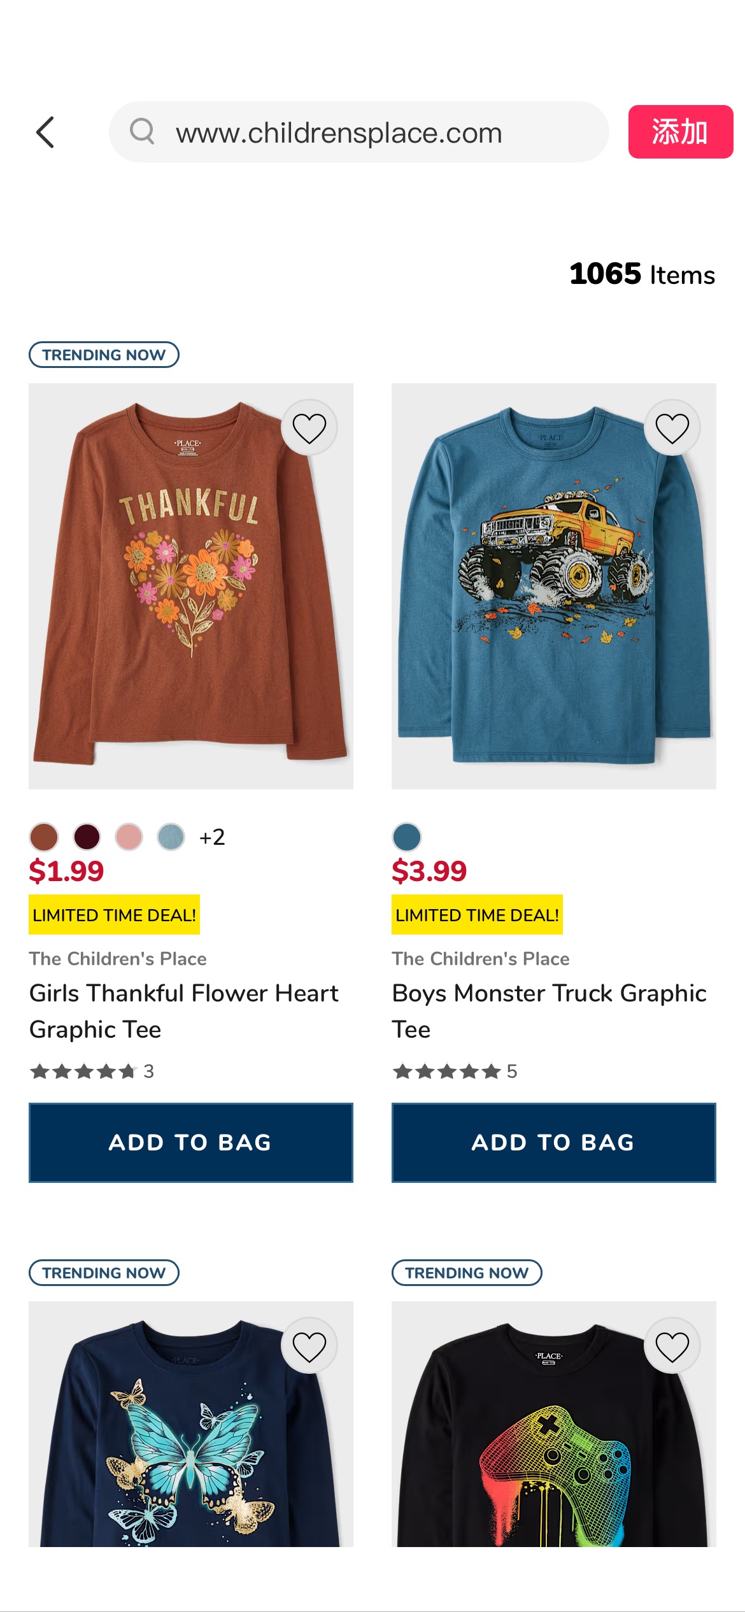
Task: Open Boys Monster Truck Graphic Tee title
Action: coord(549,1011)
